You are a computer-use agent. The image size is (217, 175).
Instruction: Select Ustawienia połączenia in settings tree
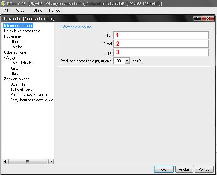coord(22,31)
